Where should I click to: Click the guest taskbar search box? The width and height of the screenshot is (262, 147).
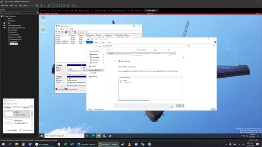(65, 136)
